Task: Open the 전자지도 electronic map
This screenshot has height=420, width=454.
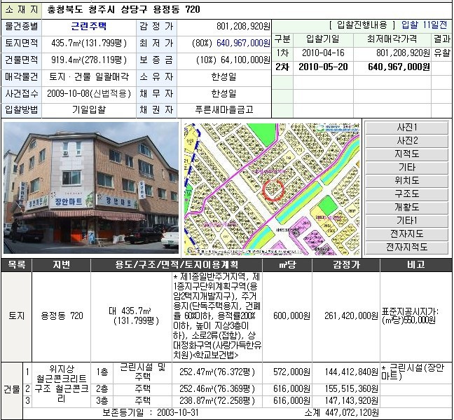Action: 406,234
